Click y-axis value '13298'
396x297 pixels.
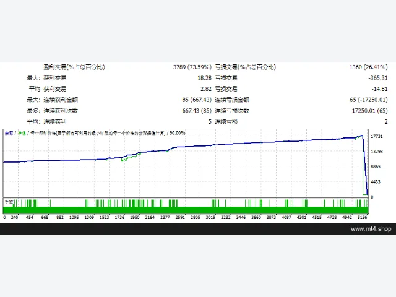click(377, 152)
